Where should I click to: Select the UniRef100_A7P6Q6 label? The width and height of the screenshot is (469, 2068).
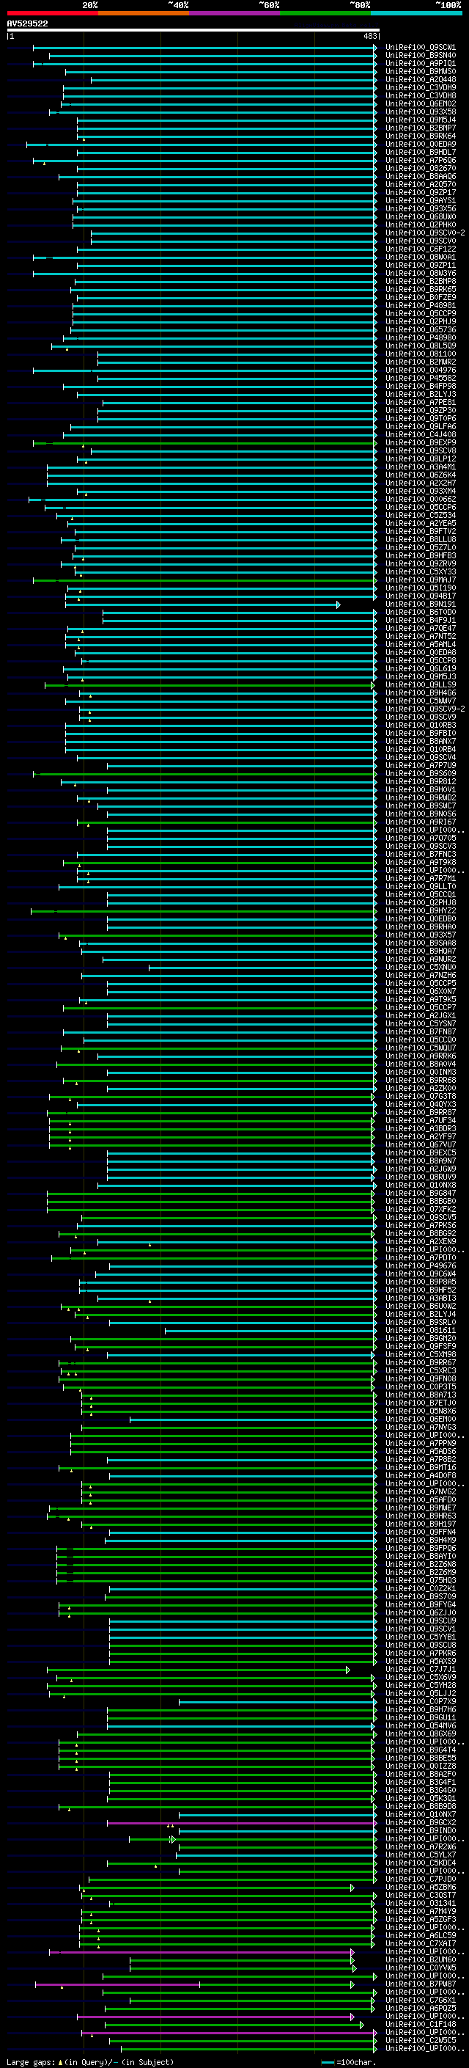pyautogui.click(x=420, y=161)
